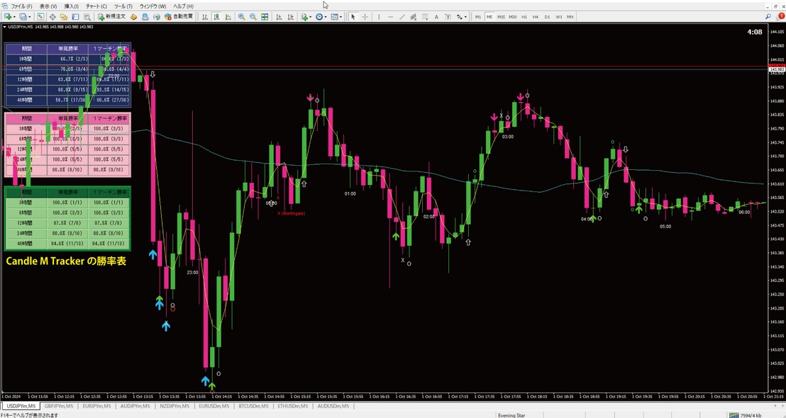The image size is (786, 418).
Task: Open the チャート (Chart) menu
Action: 95,6
